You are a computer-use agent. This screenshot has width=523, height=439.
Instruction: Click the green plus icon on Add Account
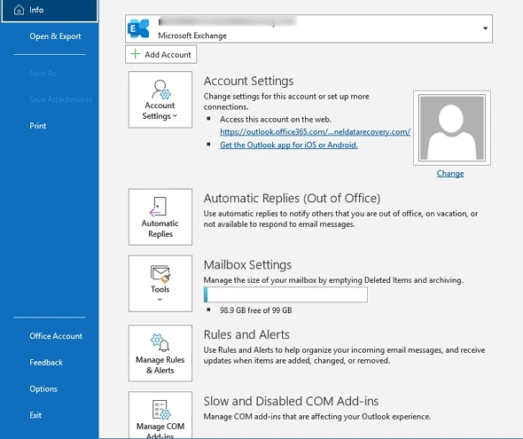[135, 54]
